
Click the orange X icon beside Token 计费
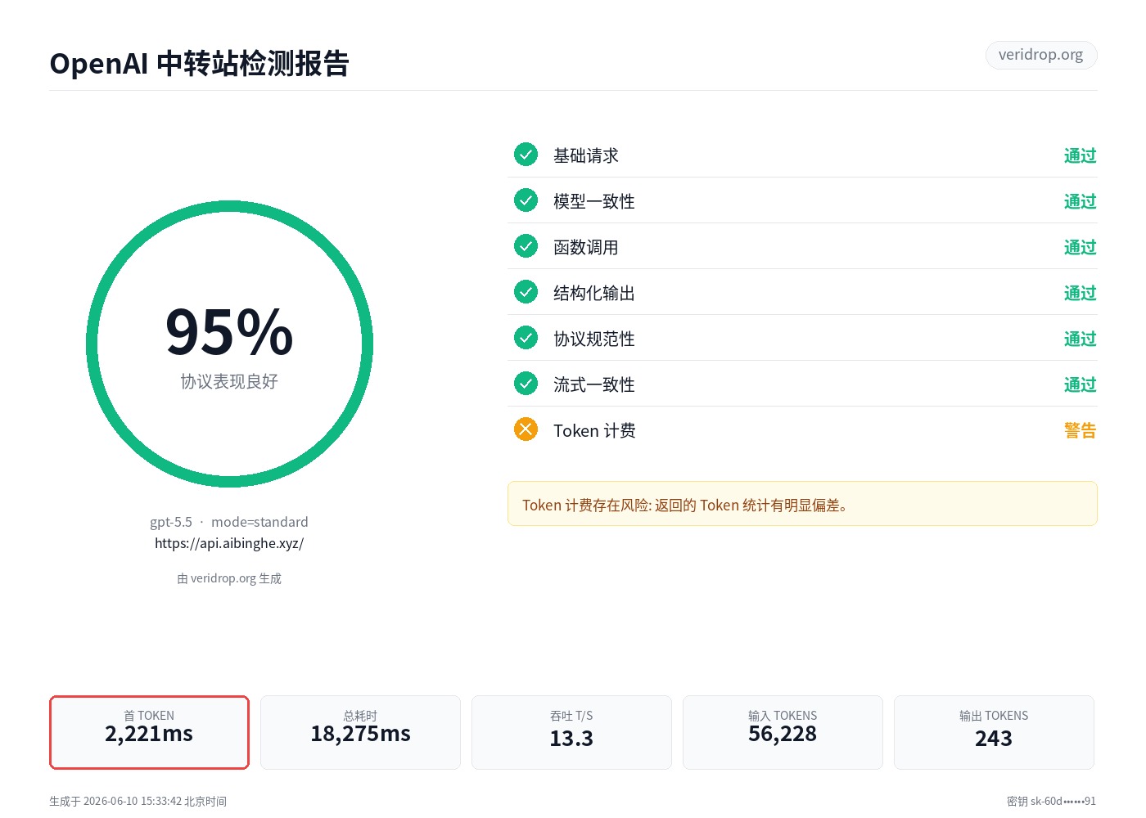point(526,429)
